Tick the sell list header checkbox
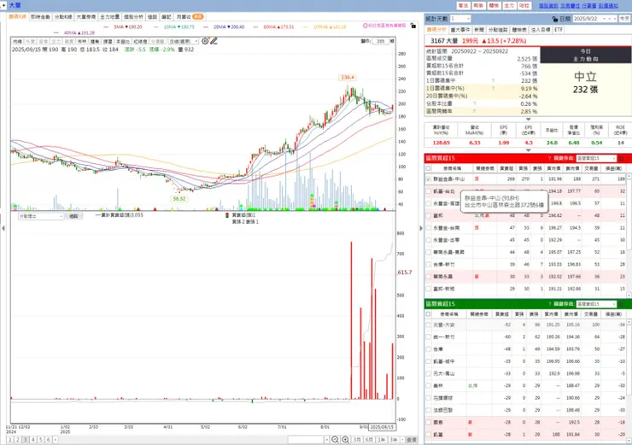The width and height of the screenshot is (632, 445). pos(428,314)
